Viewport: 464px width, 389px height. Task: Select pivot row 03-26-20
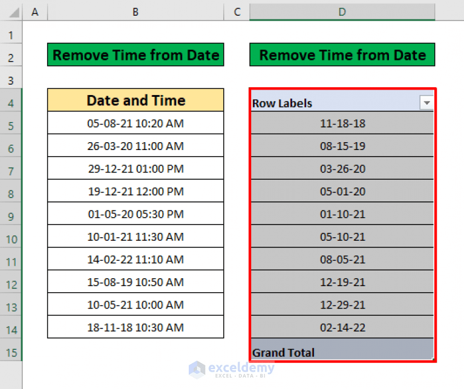click(342, 168)
